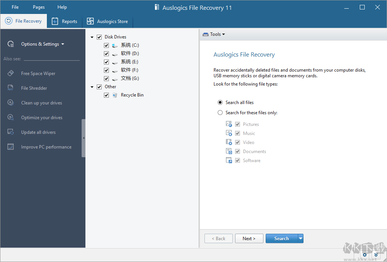Open the Options & Settings dropdown
Image resolution: width=387 pixels, height=262 pixels.
click(x=42, y=44)
